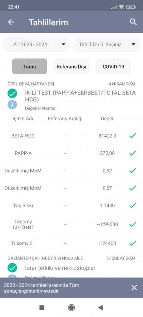Open İkili Test (PAPP-A+SERBEST) result title
The width and height of the screenshot is (143, 317).
click(x=80, y=96)
